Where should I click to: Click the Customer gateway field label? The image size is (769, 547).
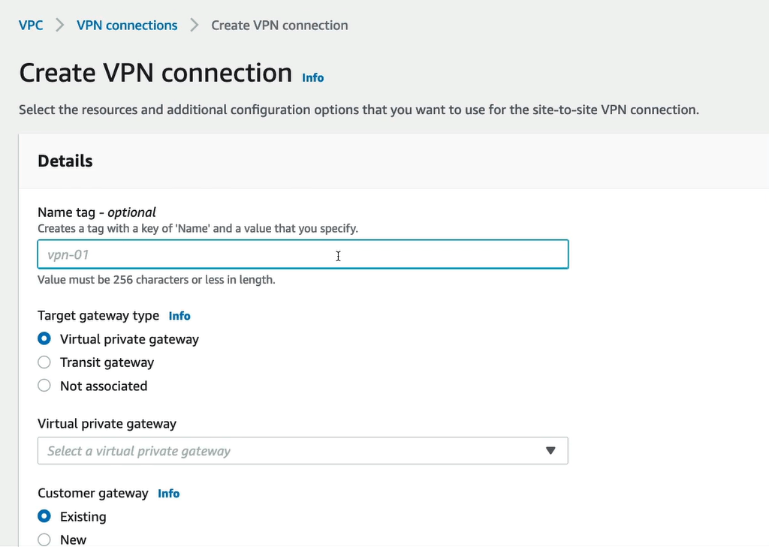click(93, 493)
